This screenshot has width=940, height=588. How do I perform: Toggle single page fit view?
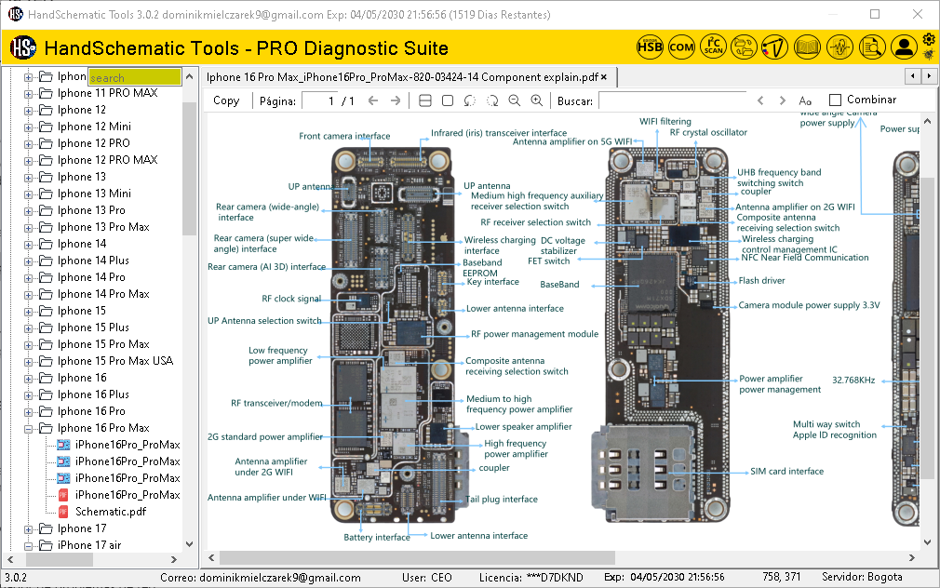click(447, 100)
